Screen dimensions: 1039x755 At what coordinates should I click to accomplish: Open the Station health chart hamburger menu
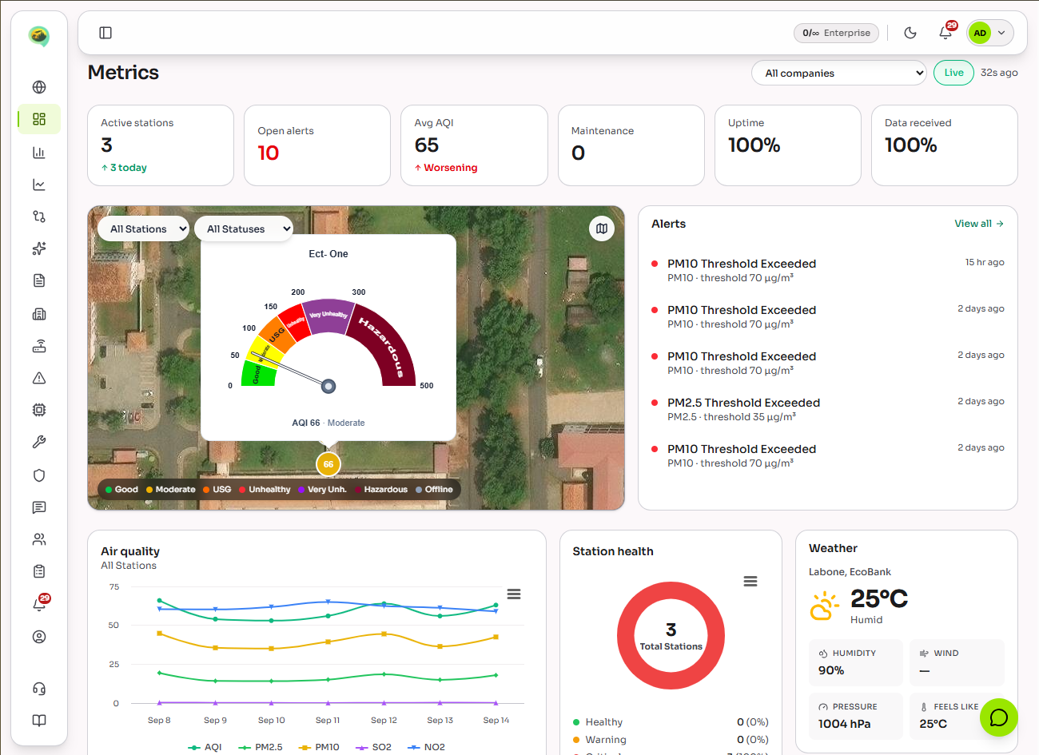(750, 582)
